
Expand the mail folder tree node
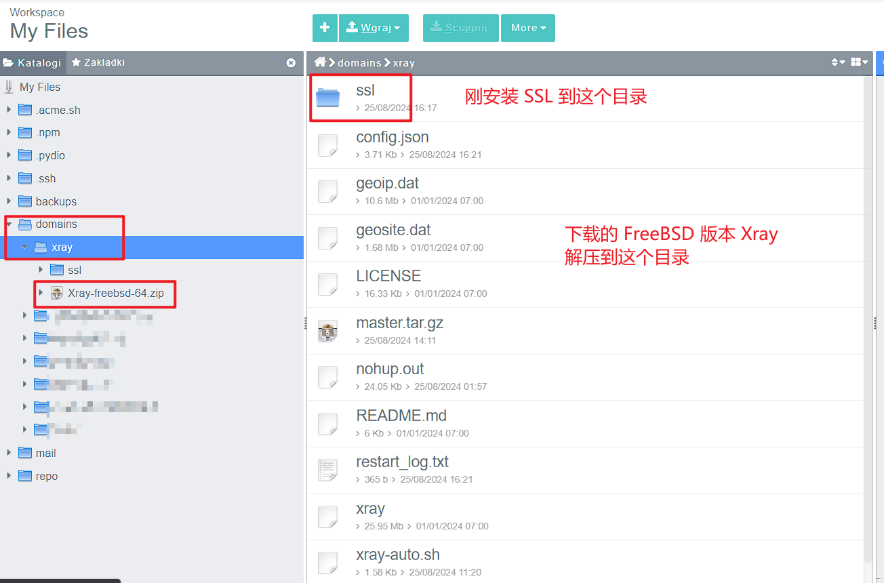pyautogui.click(x=9, y=453)
